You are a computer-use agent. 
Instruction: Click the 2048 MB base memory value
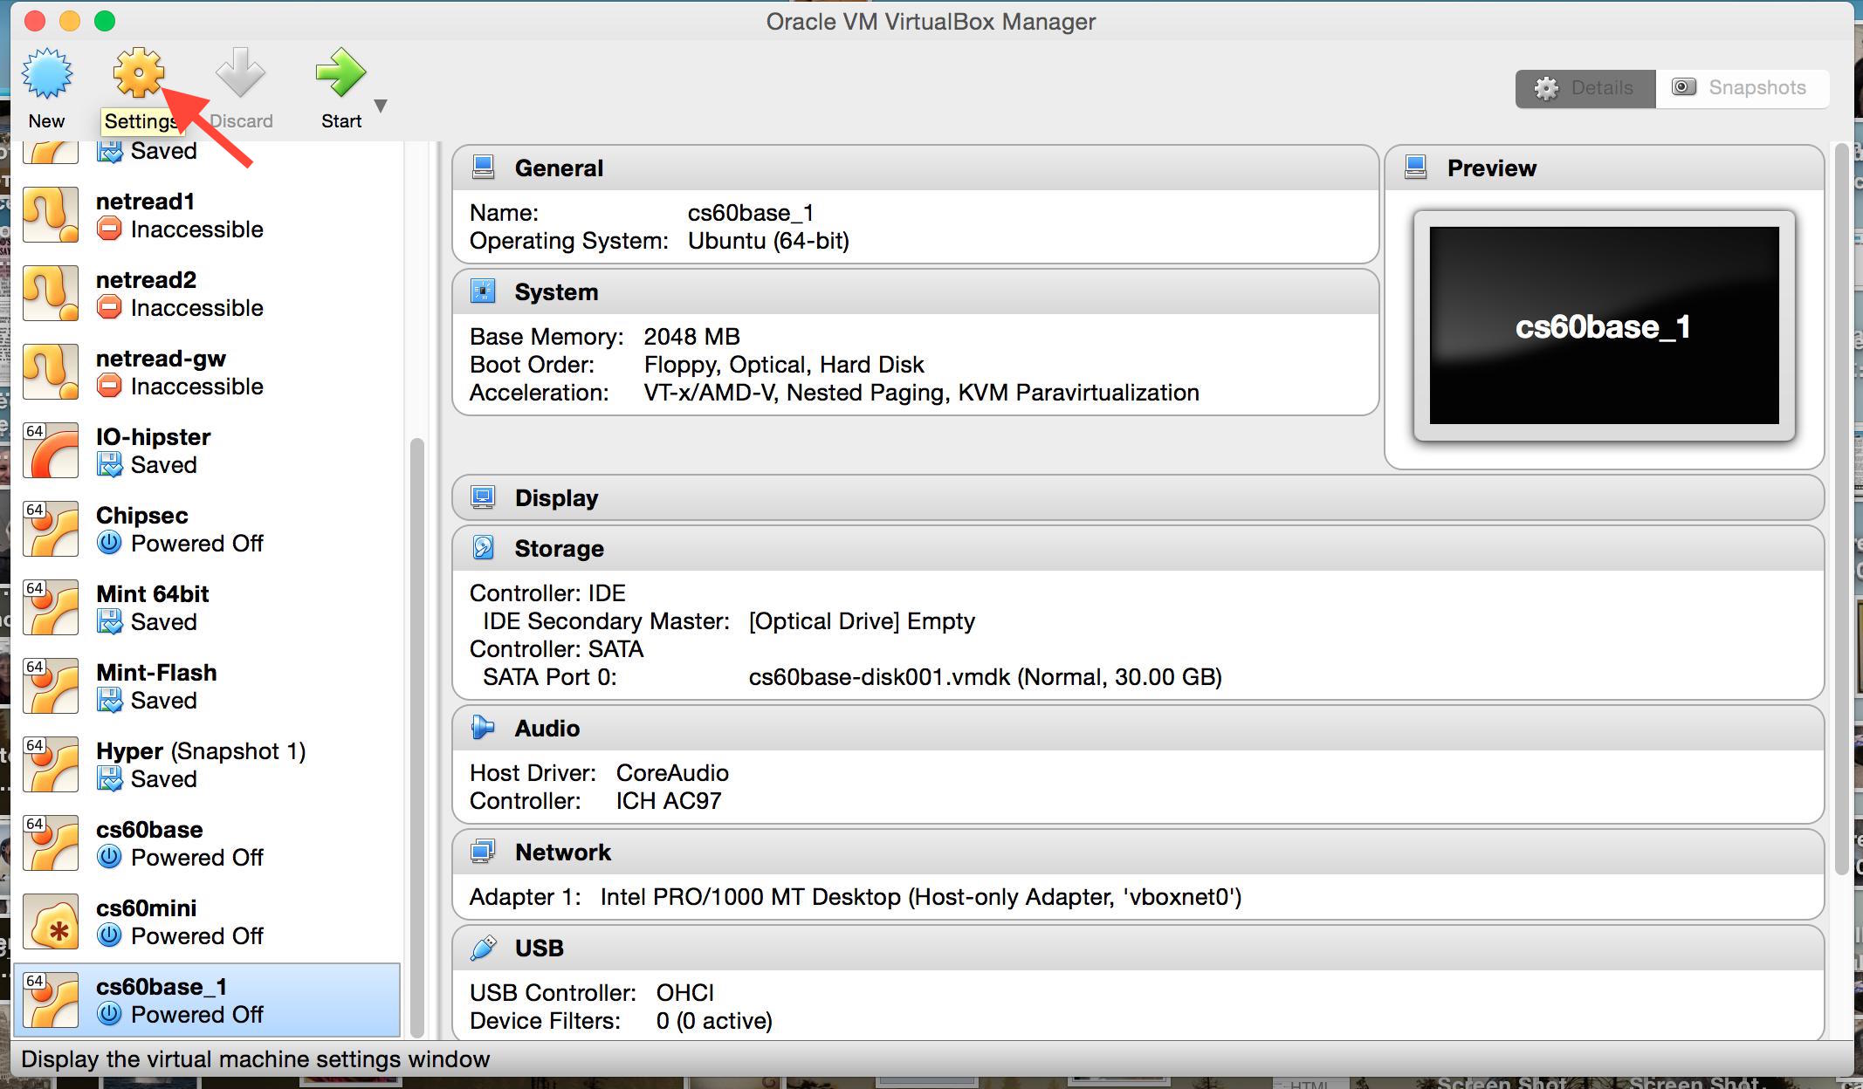[x=691, y=337]
